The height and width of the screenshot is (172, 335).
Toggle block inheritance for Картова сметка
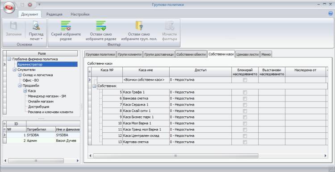click(x=245, y=142)
